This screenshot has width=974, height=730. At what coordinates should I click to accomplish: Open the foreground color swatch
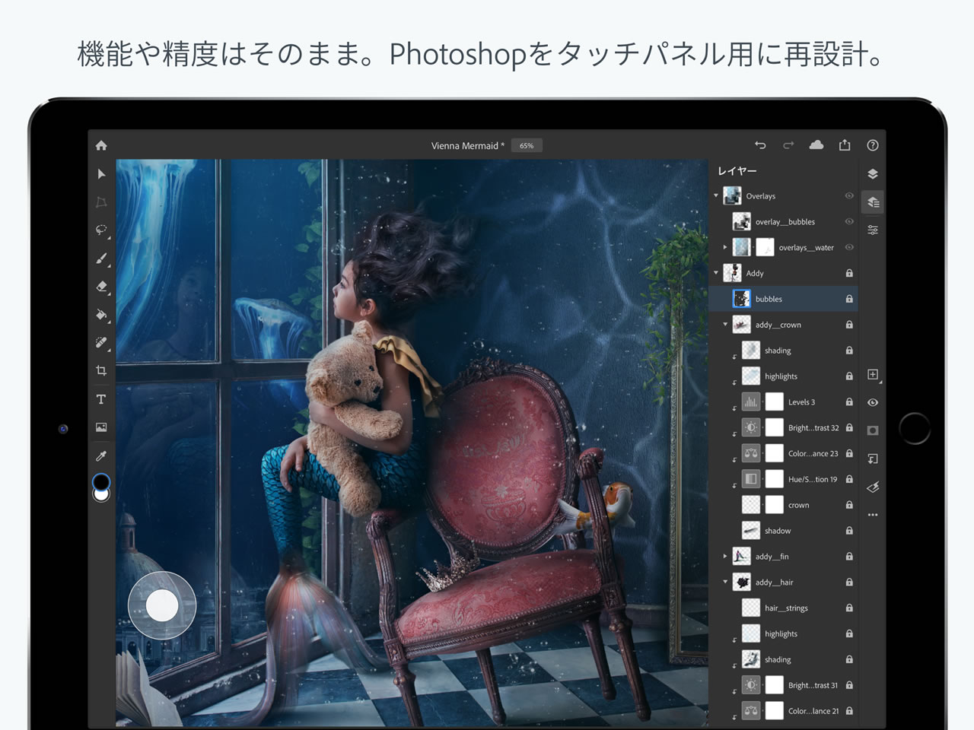[x=100, y=481]
